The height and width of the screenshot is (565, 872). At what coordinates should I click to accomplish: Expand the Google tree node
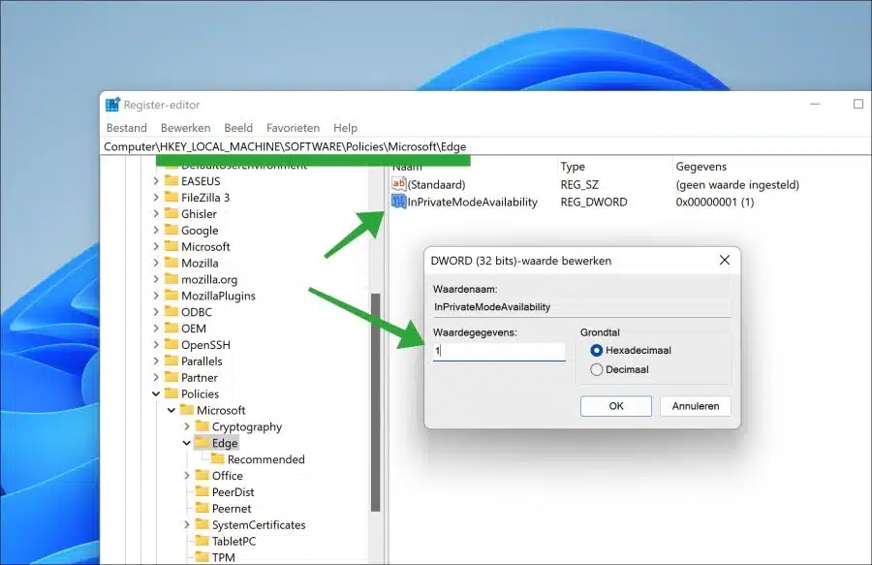[156, 230]
